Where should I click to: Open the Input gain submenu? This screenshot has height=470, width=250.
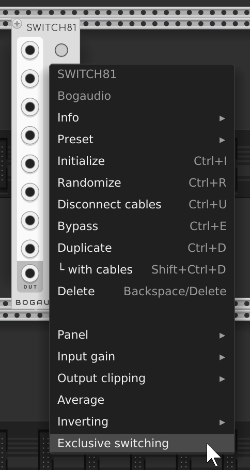point(142,357)
